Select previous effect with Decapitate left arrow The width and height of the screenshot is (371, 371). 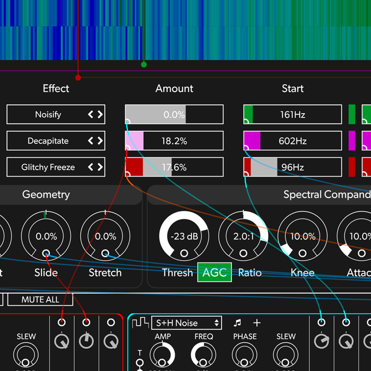[91, 141]
